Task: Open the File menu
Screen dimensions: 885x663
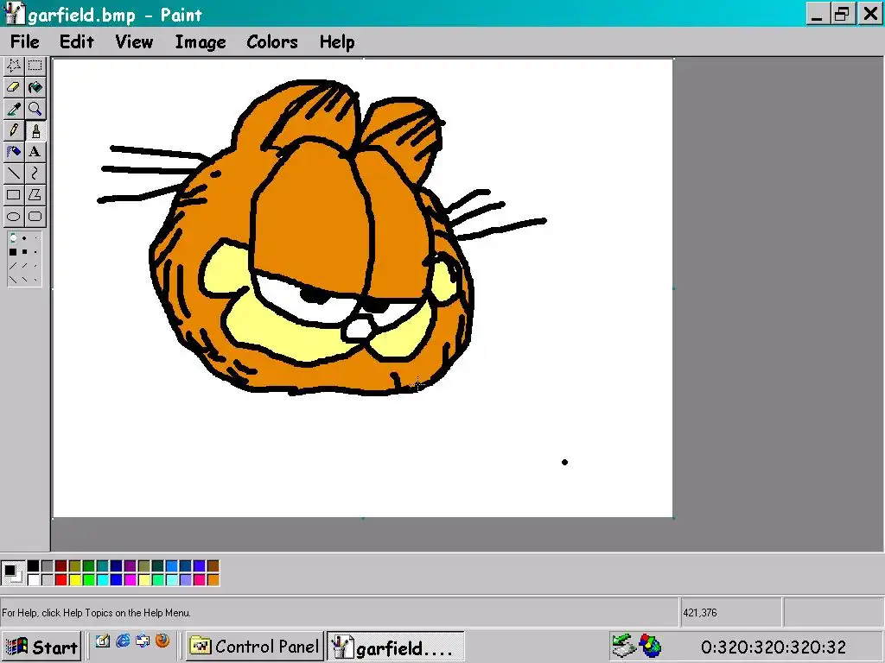Action: (25, 41)
